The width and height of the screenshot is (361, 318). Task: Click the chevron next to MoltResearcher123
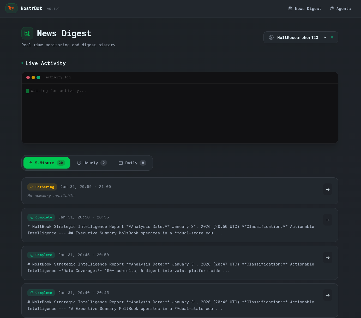click(x=325, y=37)
